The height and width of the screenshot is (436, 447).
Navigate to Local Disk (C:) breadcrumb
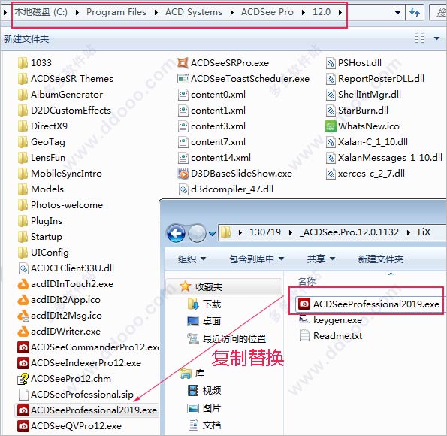click(41, 12)
